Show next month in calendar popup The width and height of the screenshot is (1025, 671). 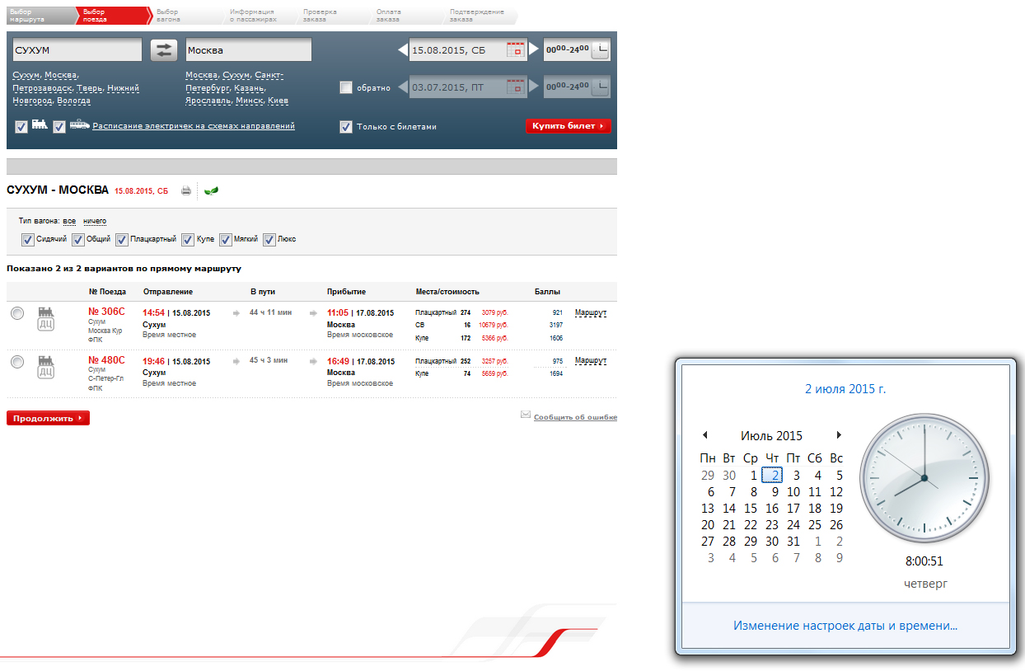coord(839,435)
